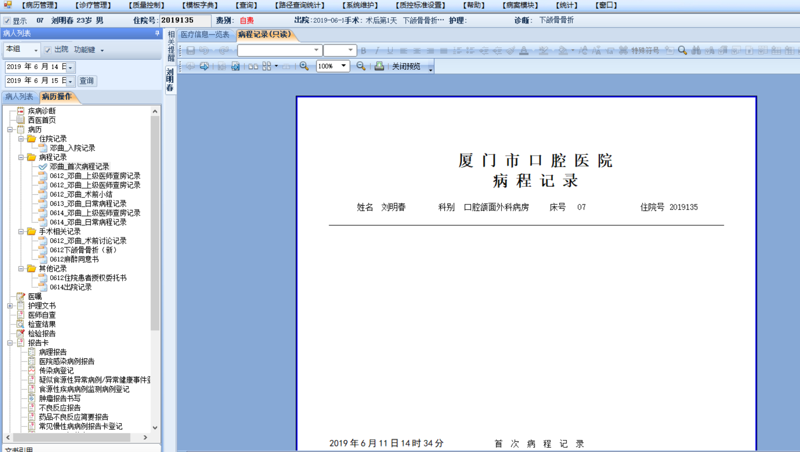Click the font color icon
This screenshot has height=452, width=800.
click(524, 51)
